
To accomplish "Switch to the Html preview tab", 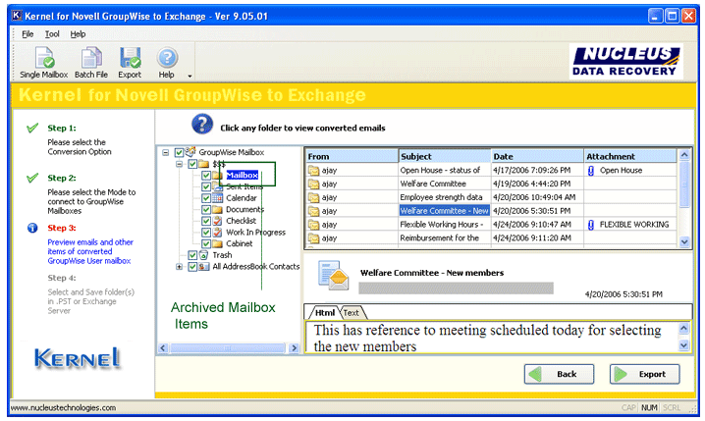I will [325, 313].
